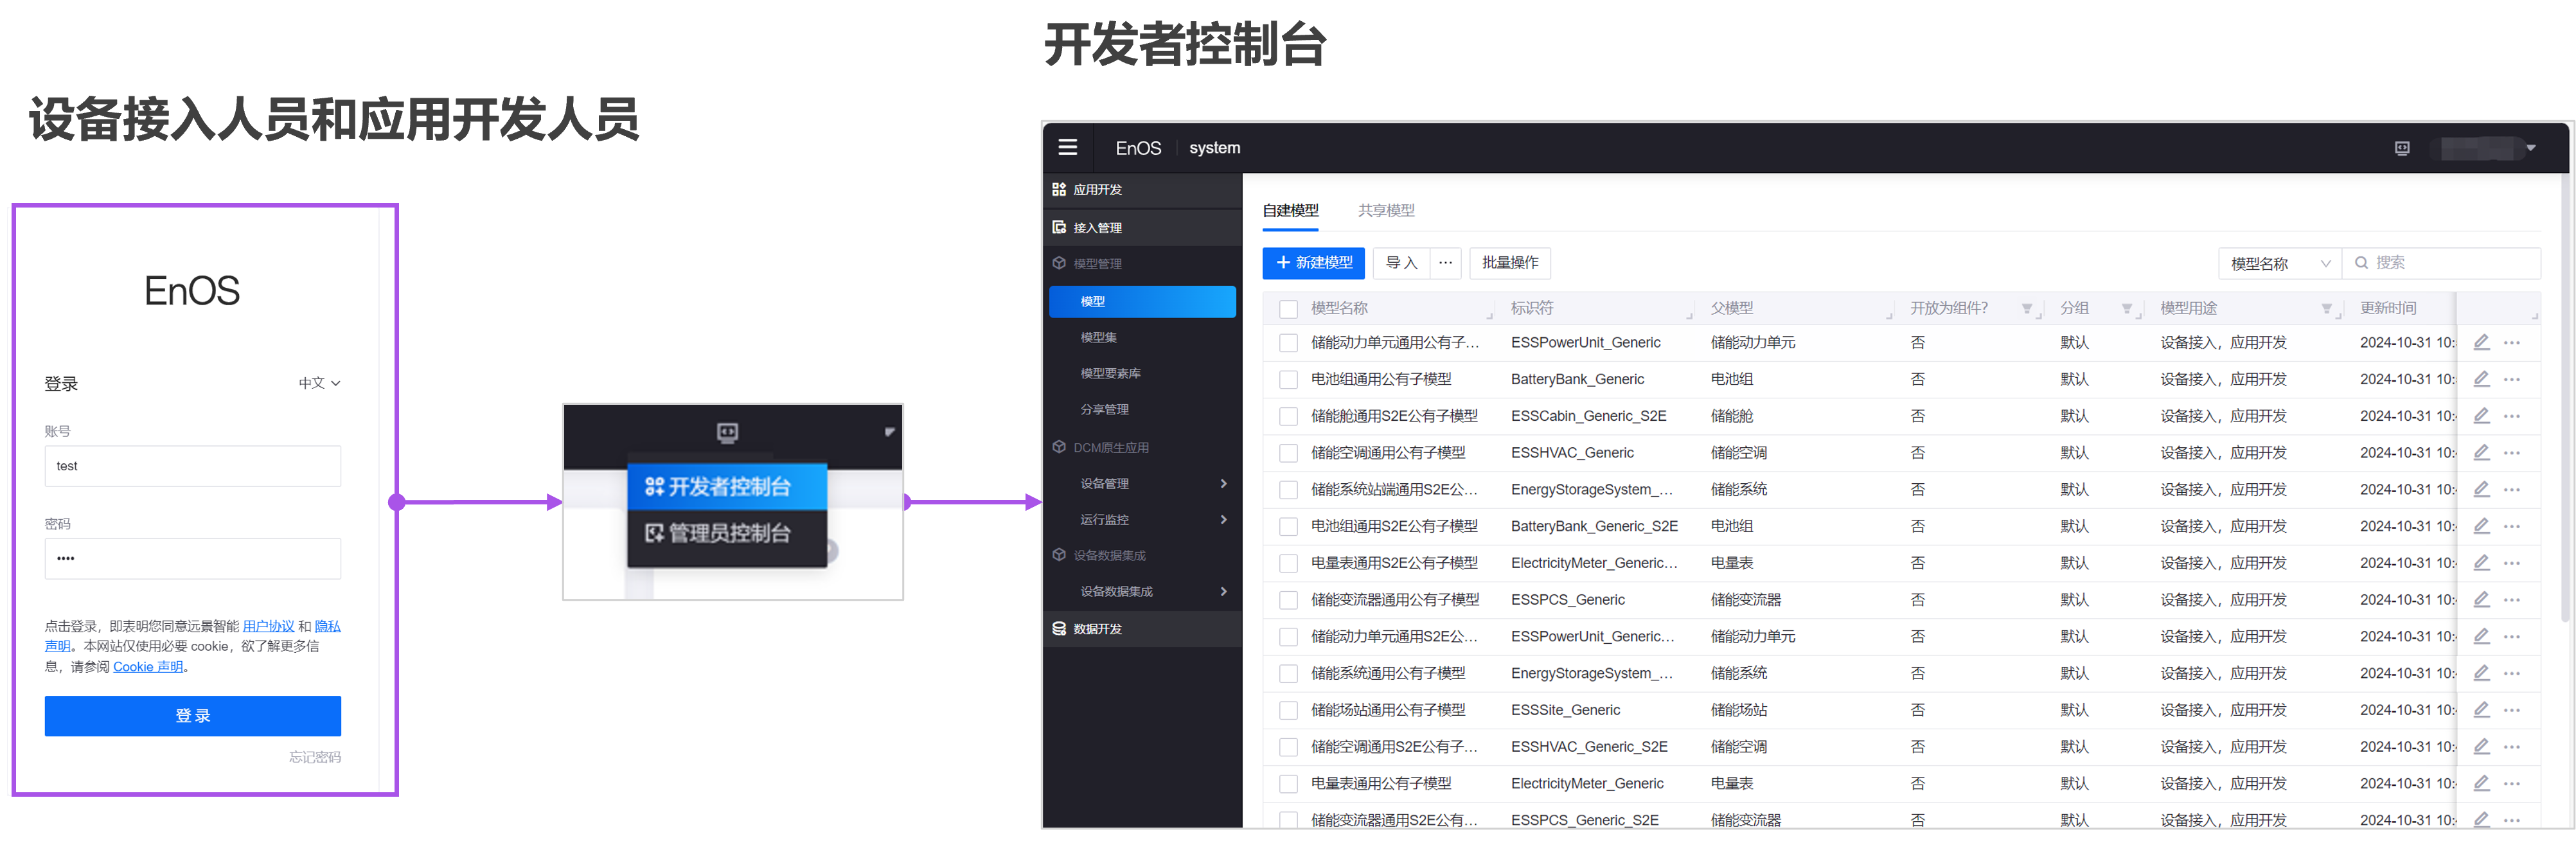
Task: Check the 储能系统站端通用S2E row checkbox
Action: point(1289,490)
